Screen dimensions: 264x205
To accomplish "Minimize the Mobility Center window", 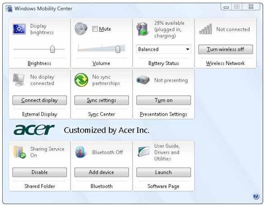I will coord(226,7).
